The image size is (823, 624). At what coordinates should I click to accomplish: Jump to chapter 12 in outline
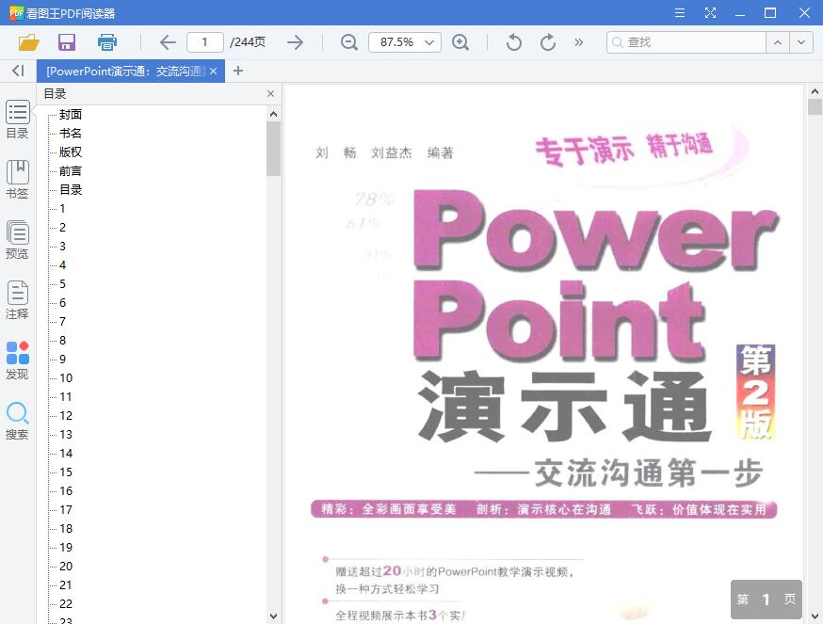(x=66, y=416)
